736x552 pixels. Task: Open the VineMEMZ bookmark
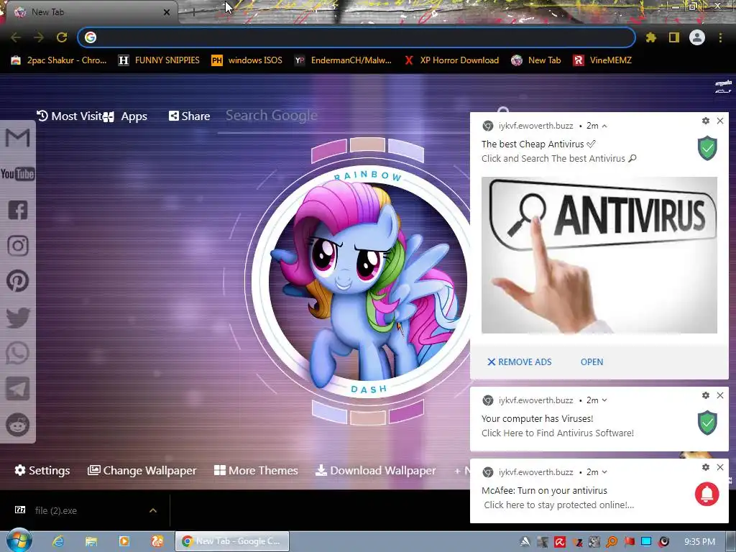(x=602, y=60)
